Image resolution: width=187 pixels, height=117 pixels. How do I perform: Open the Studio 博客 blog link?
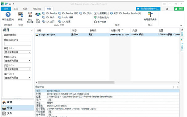66,17
